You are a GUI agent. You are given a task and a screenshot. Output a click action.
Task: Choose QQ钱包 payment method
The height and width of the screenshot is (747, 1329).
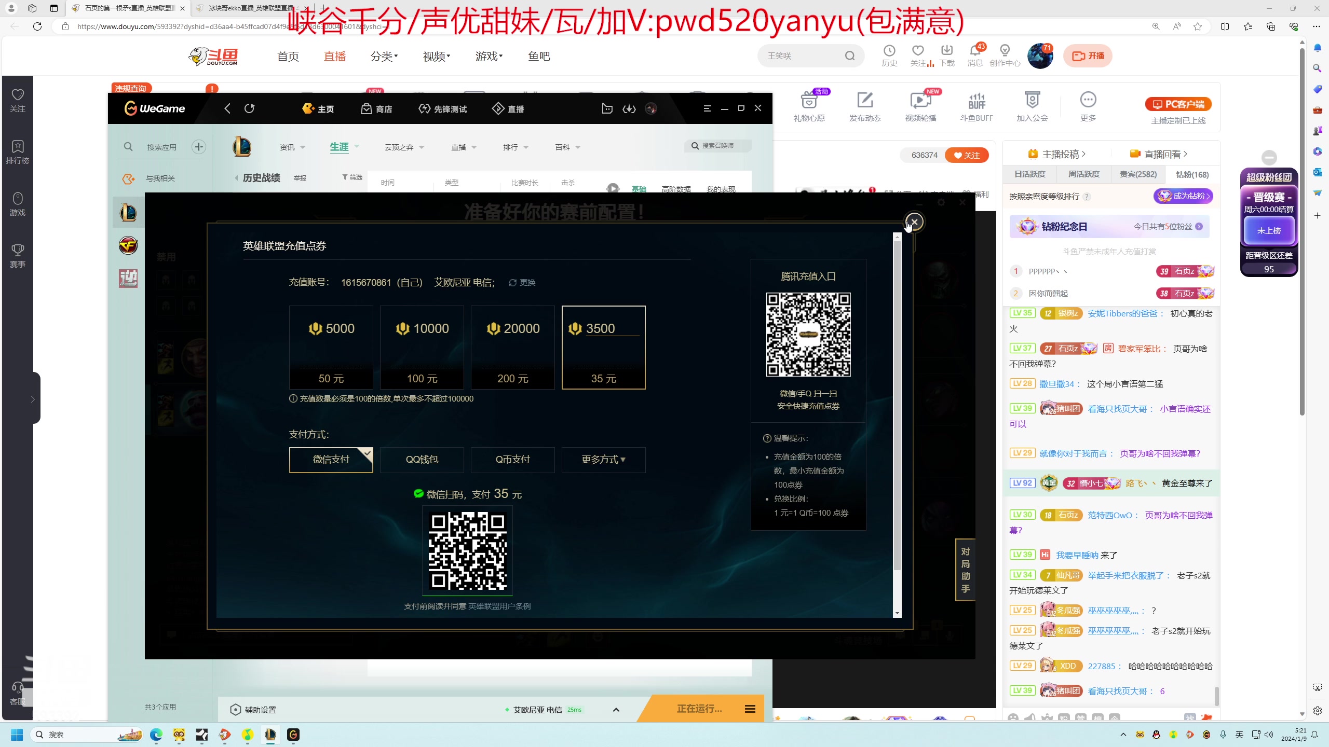point(422,460)
